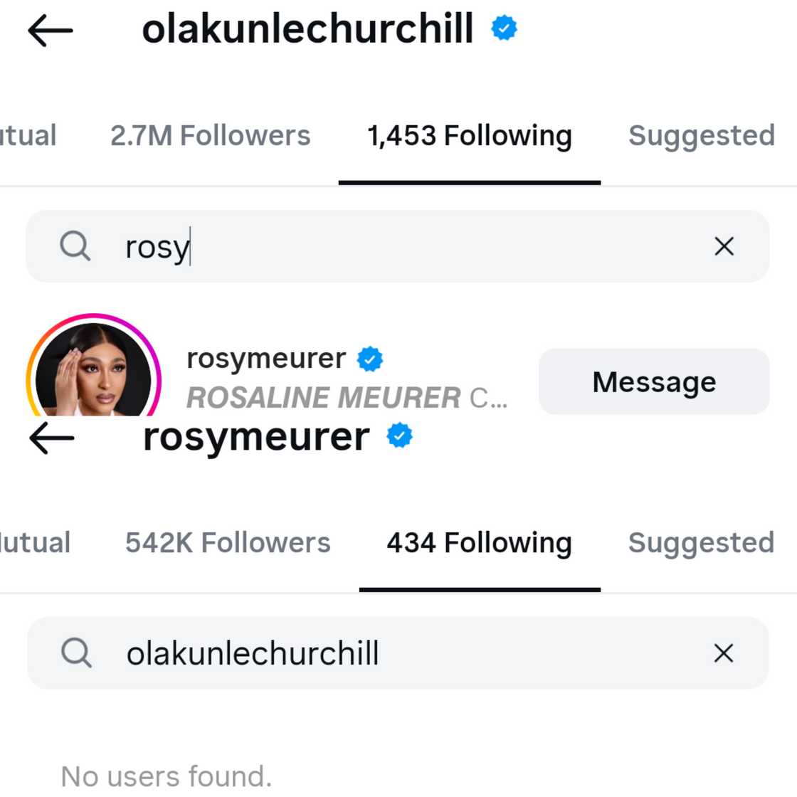Click the verified badge beside rosymeurer username
Viewport: 797px width, 797px height.
[400, 436]
